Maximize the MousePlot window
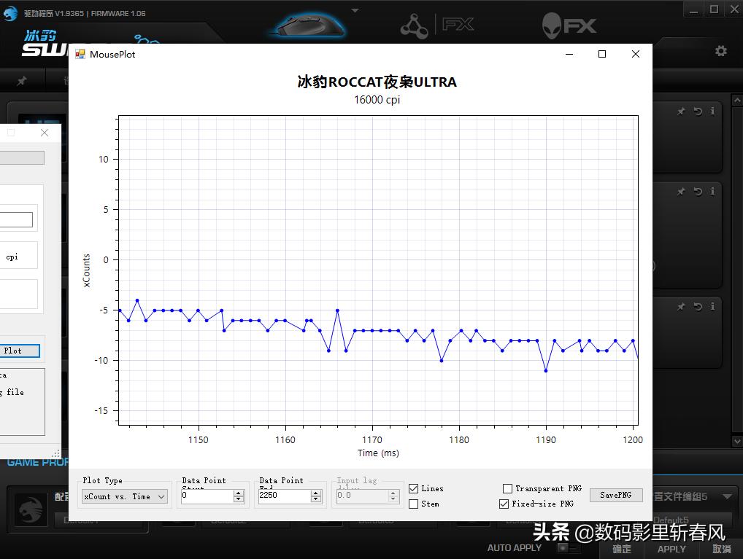743x559 pixels. [x=602, y=54]
